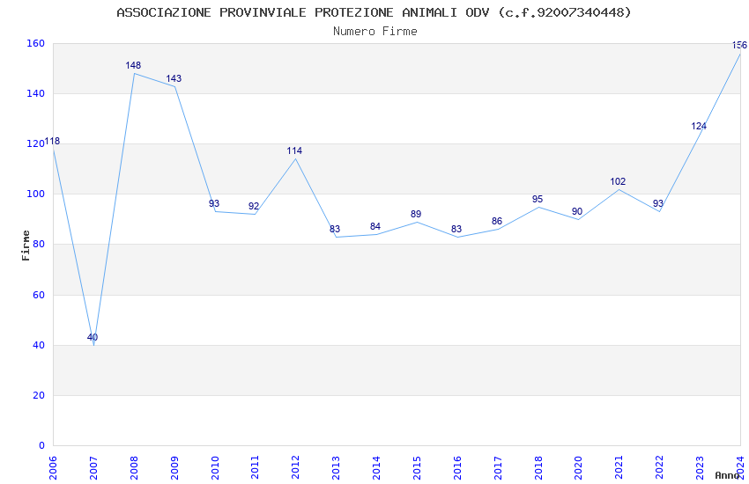Click the y-axis tick label 120

[x=35, y=143]
